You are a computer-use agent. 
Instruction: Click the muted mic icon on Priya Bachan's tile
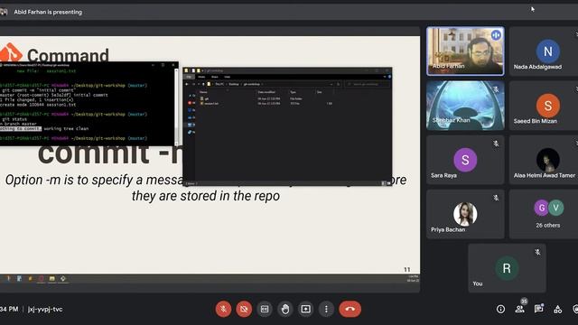pos(496,198)
